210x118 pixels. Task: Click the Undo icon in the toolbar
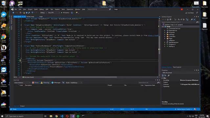pyautogui.click(x=32, y=13)
